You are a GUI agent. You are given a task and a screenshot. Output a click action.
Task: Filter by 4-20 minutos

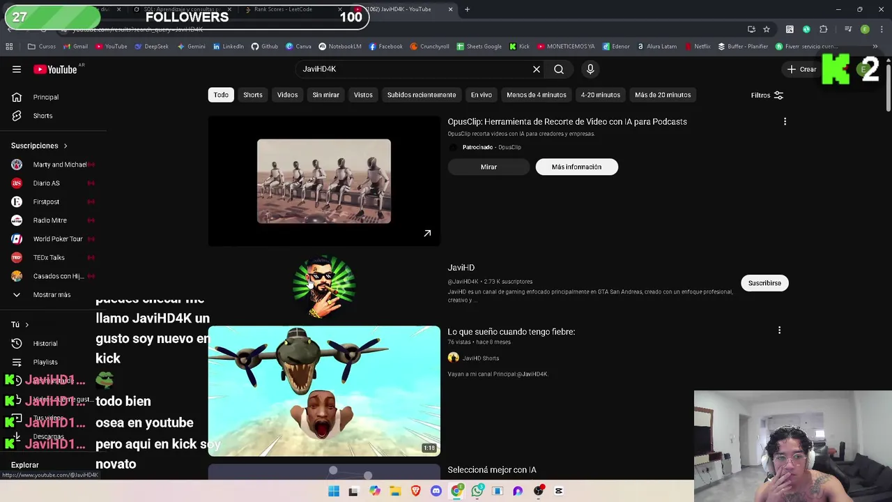tap(601, 95)
